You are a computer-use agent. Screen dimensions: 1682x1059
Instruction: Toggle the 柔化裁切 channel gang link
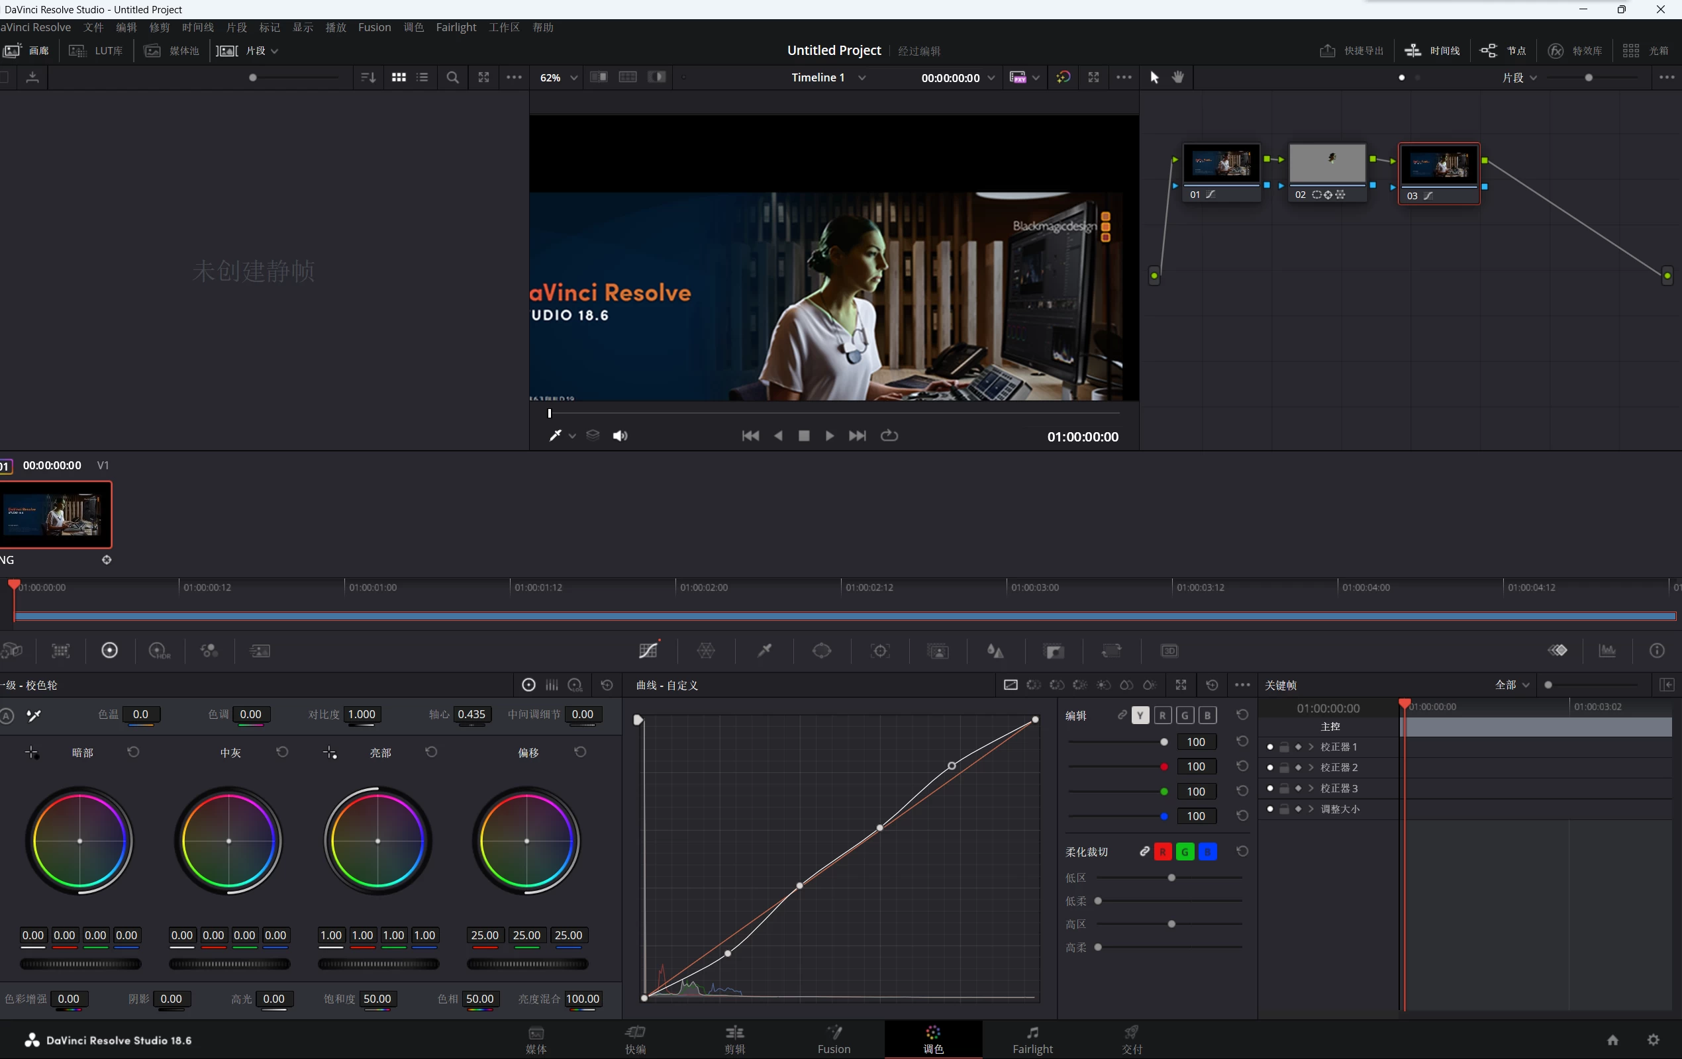(x=1144, y=852)
